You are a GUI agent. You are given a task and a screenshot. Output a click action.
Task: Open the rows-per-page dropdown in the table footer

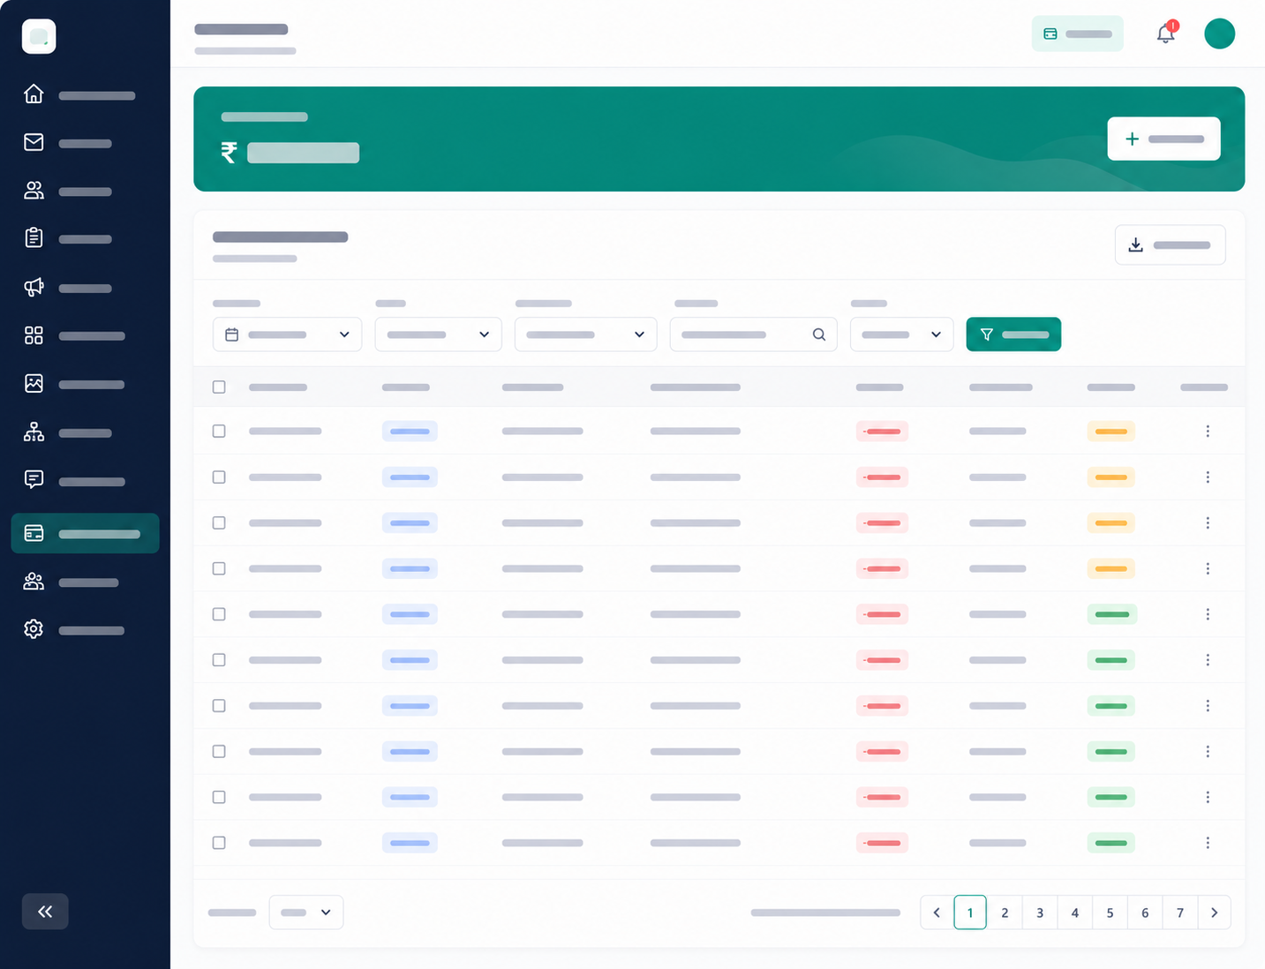[x=305, y=913]
